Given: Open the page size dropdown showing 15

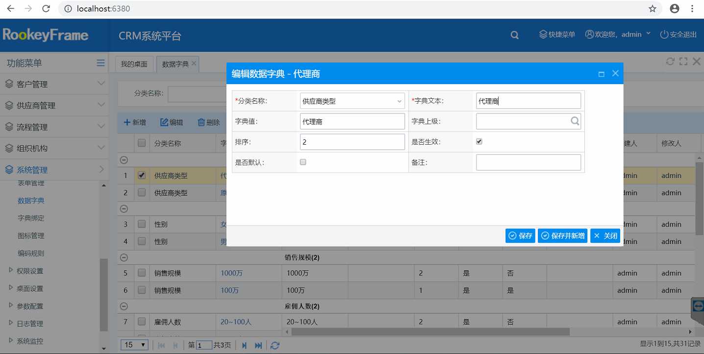Looking at the screenshot, I should (135, 345).
